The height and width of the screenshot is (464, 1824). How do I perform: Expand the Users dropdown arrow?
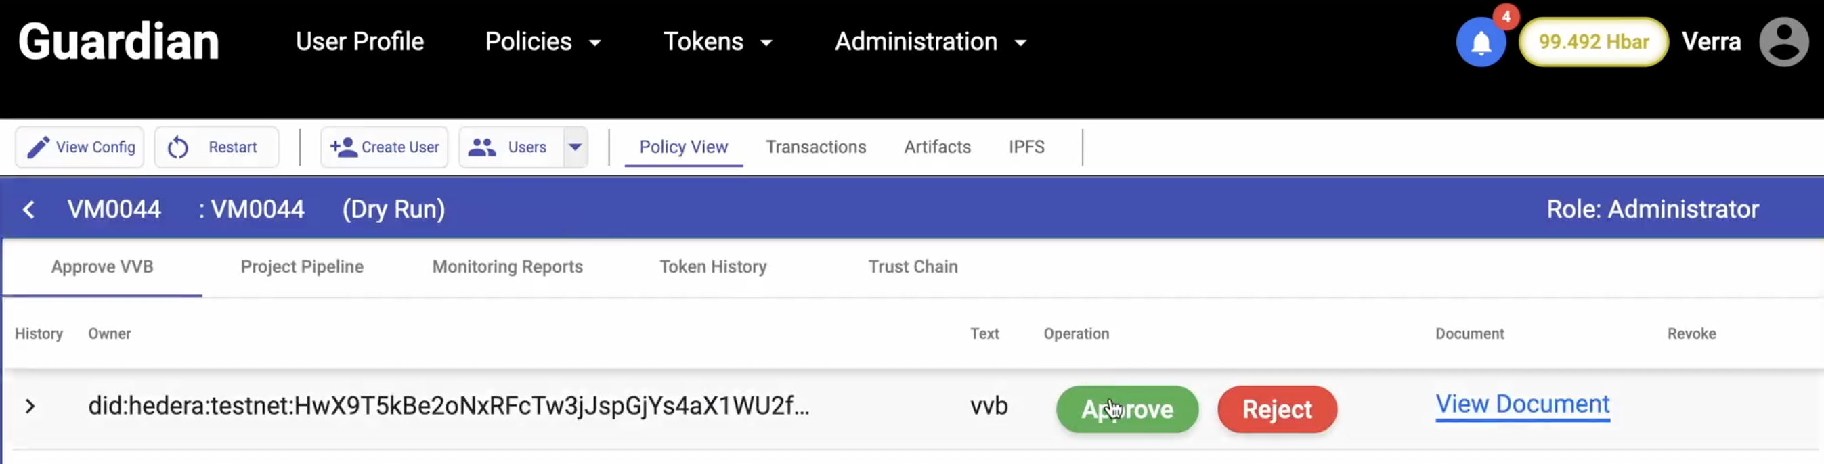pos(576,147)
